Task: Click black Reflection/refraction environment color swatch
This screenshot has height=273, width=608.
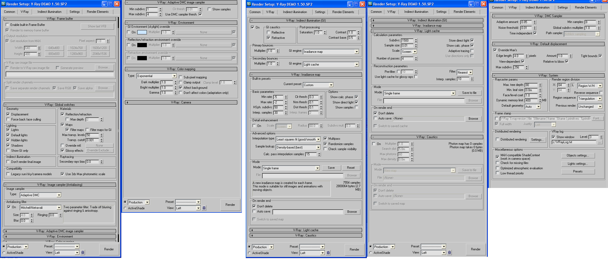Action: click(142, 45)
